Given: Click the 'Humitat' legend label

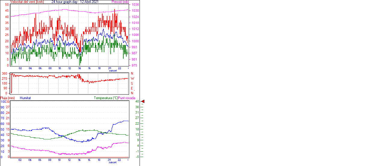Looking at the screenshot, I should [25, 98].
